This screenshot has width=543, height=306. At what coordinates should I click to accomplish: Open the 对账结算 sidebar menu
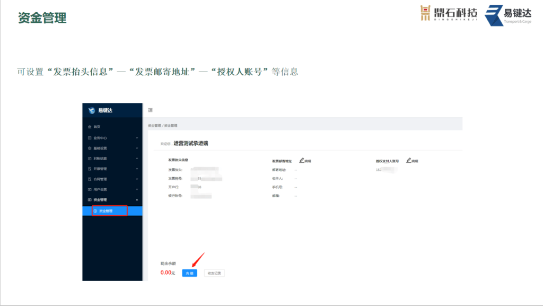click(112, 159)
